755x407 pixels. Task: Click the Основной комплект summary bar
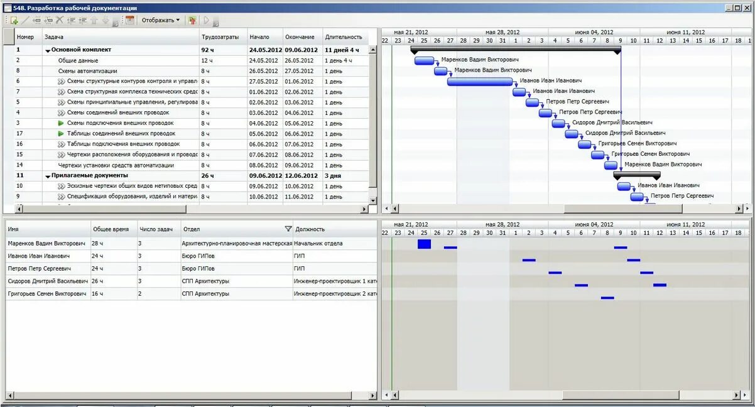coord(516,49)
